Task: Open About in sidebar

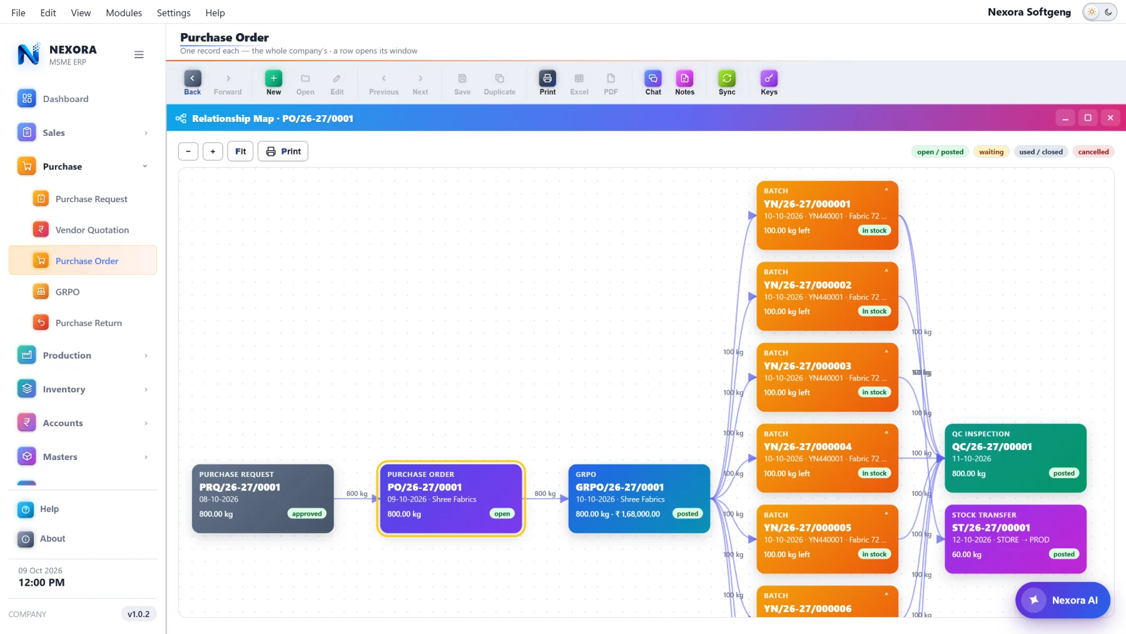Action: coord(83,538)
